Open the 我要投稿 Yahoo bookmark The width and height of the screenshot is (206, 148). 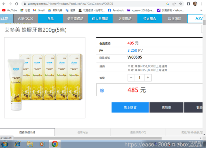coord(170,10)
